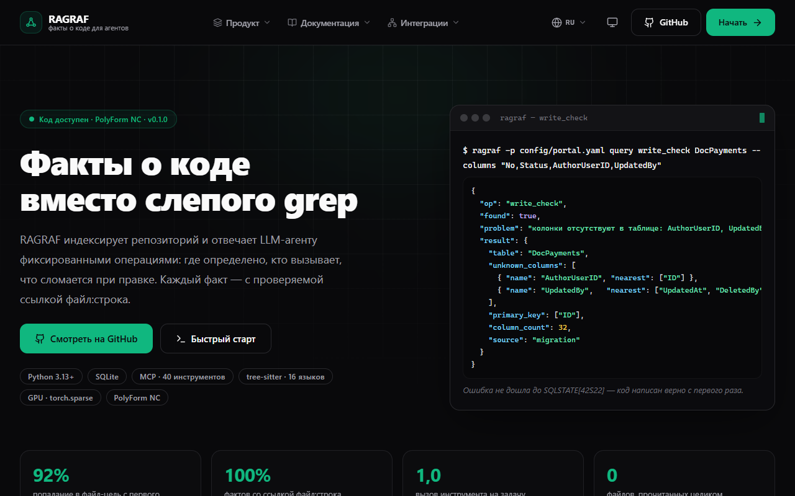Click the Python 3.13+ tag
This screenshot has width=795, height=496.
(x=51, y=376)
